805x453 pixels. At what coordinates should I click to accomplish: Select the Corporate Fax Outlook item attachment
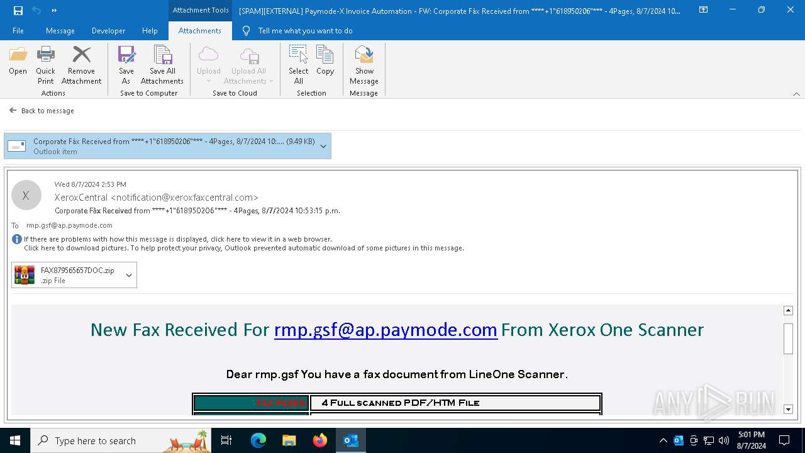pyautogui.click(x=167, y=146)
